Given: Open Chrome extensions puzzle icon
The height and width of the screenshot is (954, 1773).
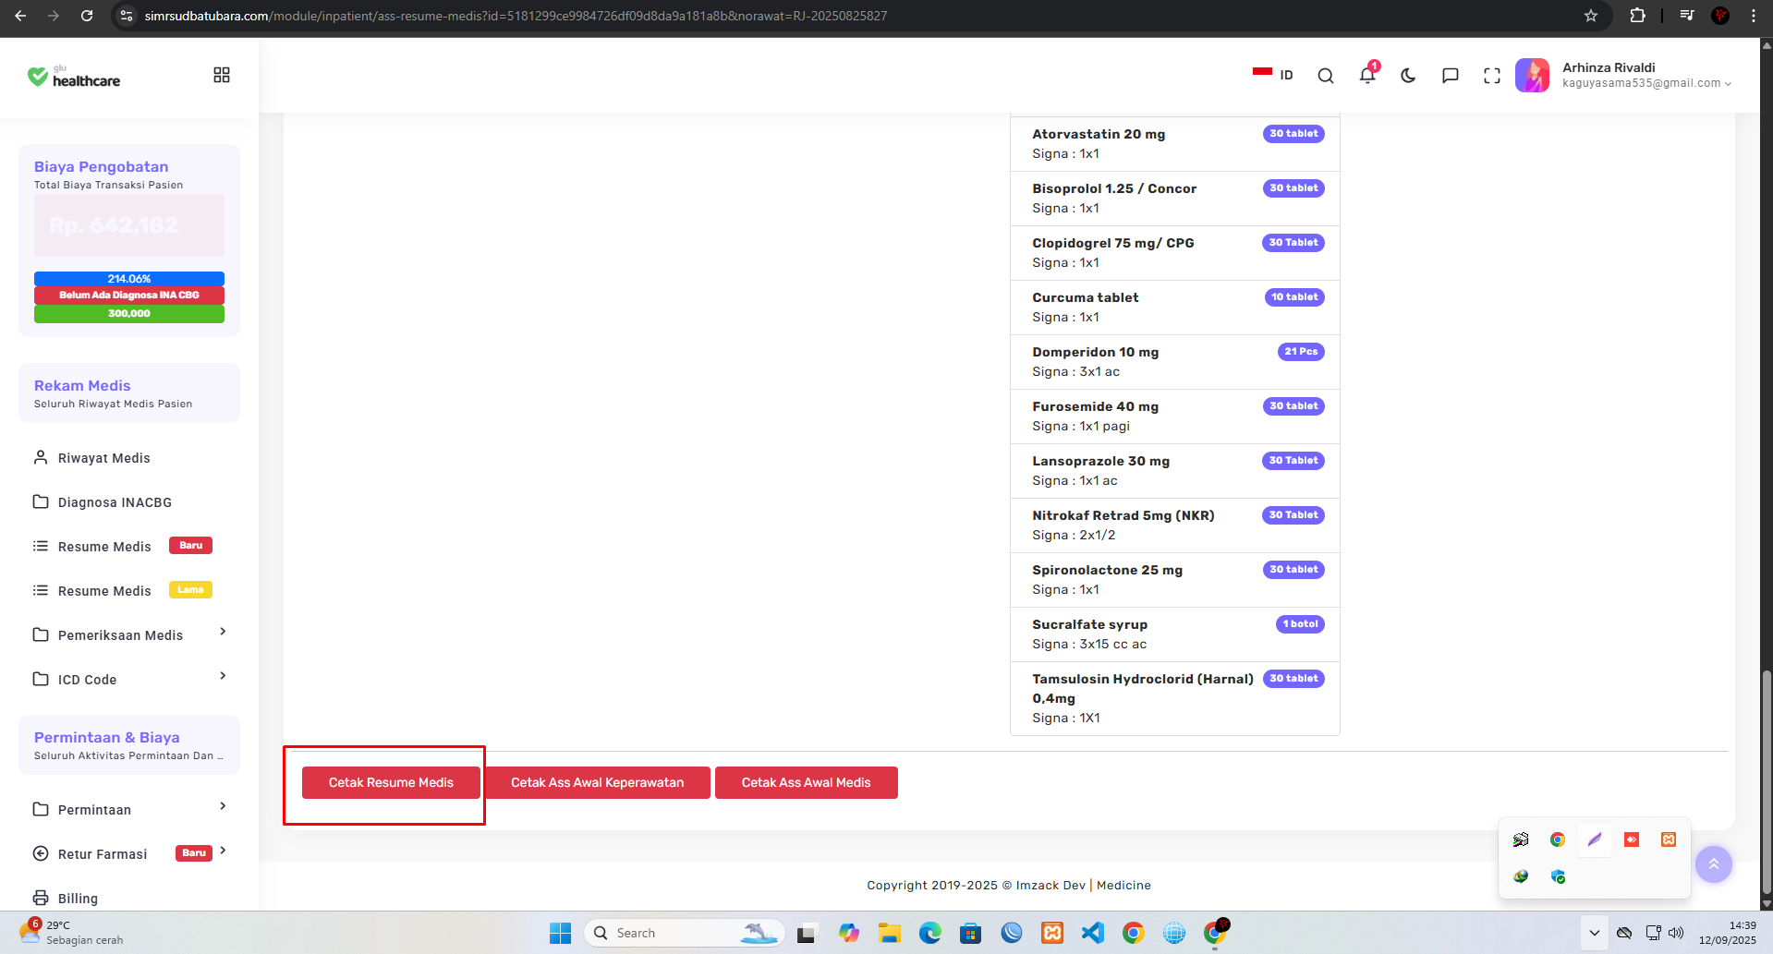Looking at the screenshot, I should pos(1637,16).
